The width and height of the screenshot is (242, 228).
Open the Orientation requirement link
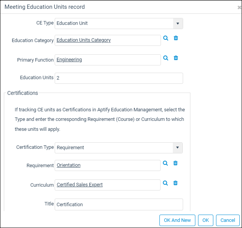(68, 165)
